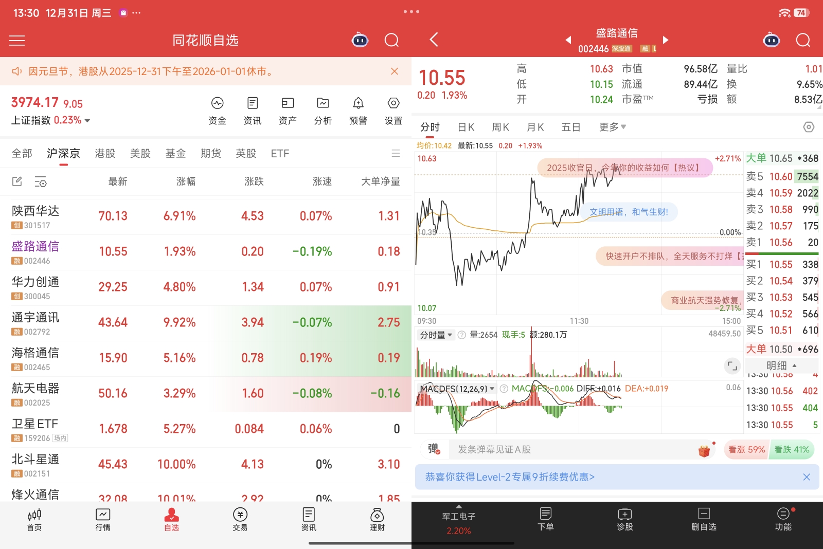Tap the search icon in left pane
This screenshot has width=823, height=549.
[x=392, y=40]
